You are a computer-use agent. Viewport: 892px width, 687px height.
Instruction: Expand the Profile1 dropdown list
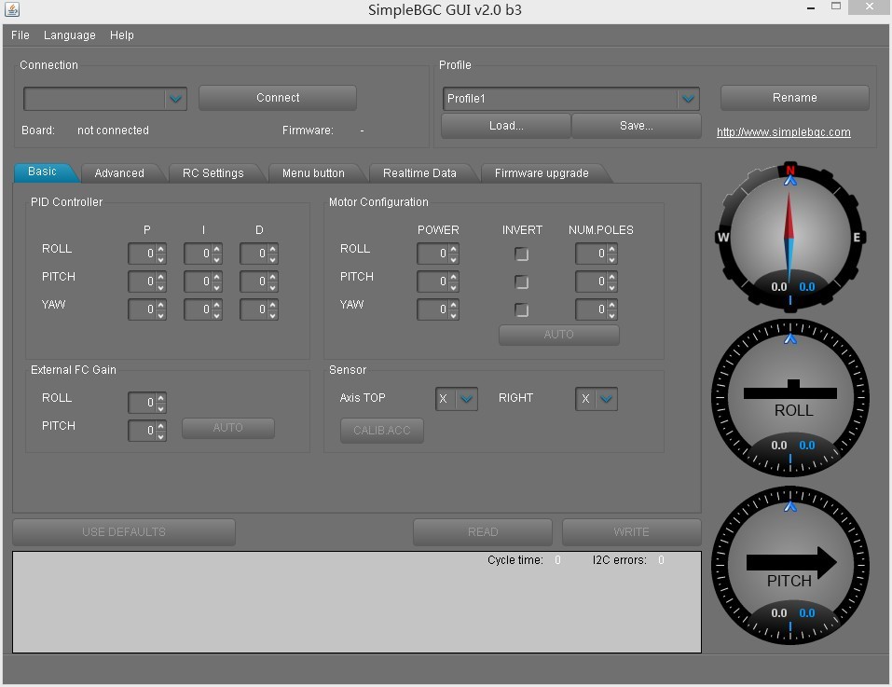pos(688,99)
